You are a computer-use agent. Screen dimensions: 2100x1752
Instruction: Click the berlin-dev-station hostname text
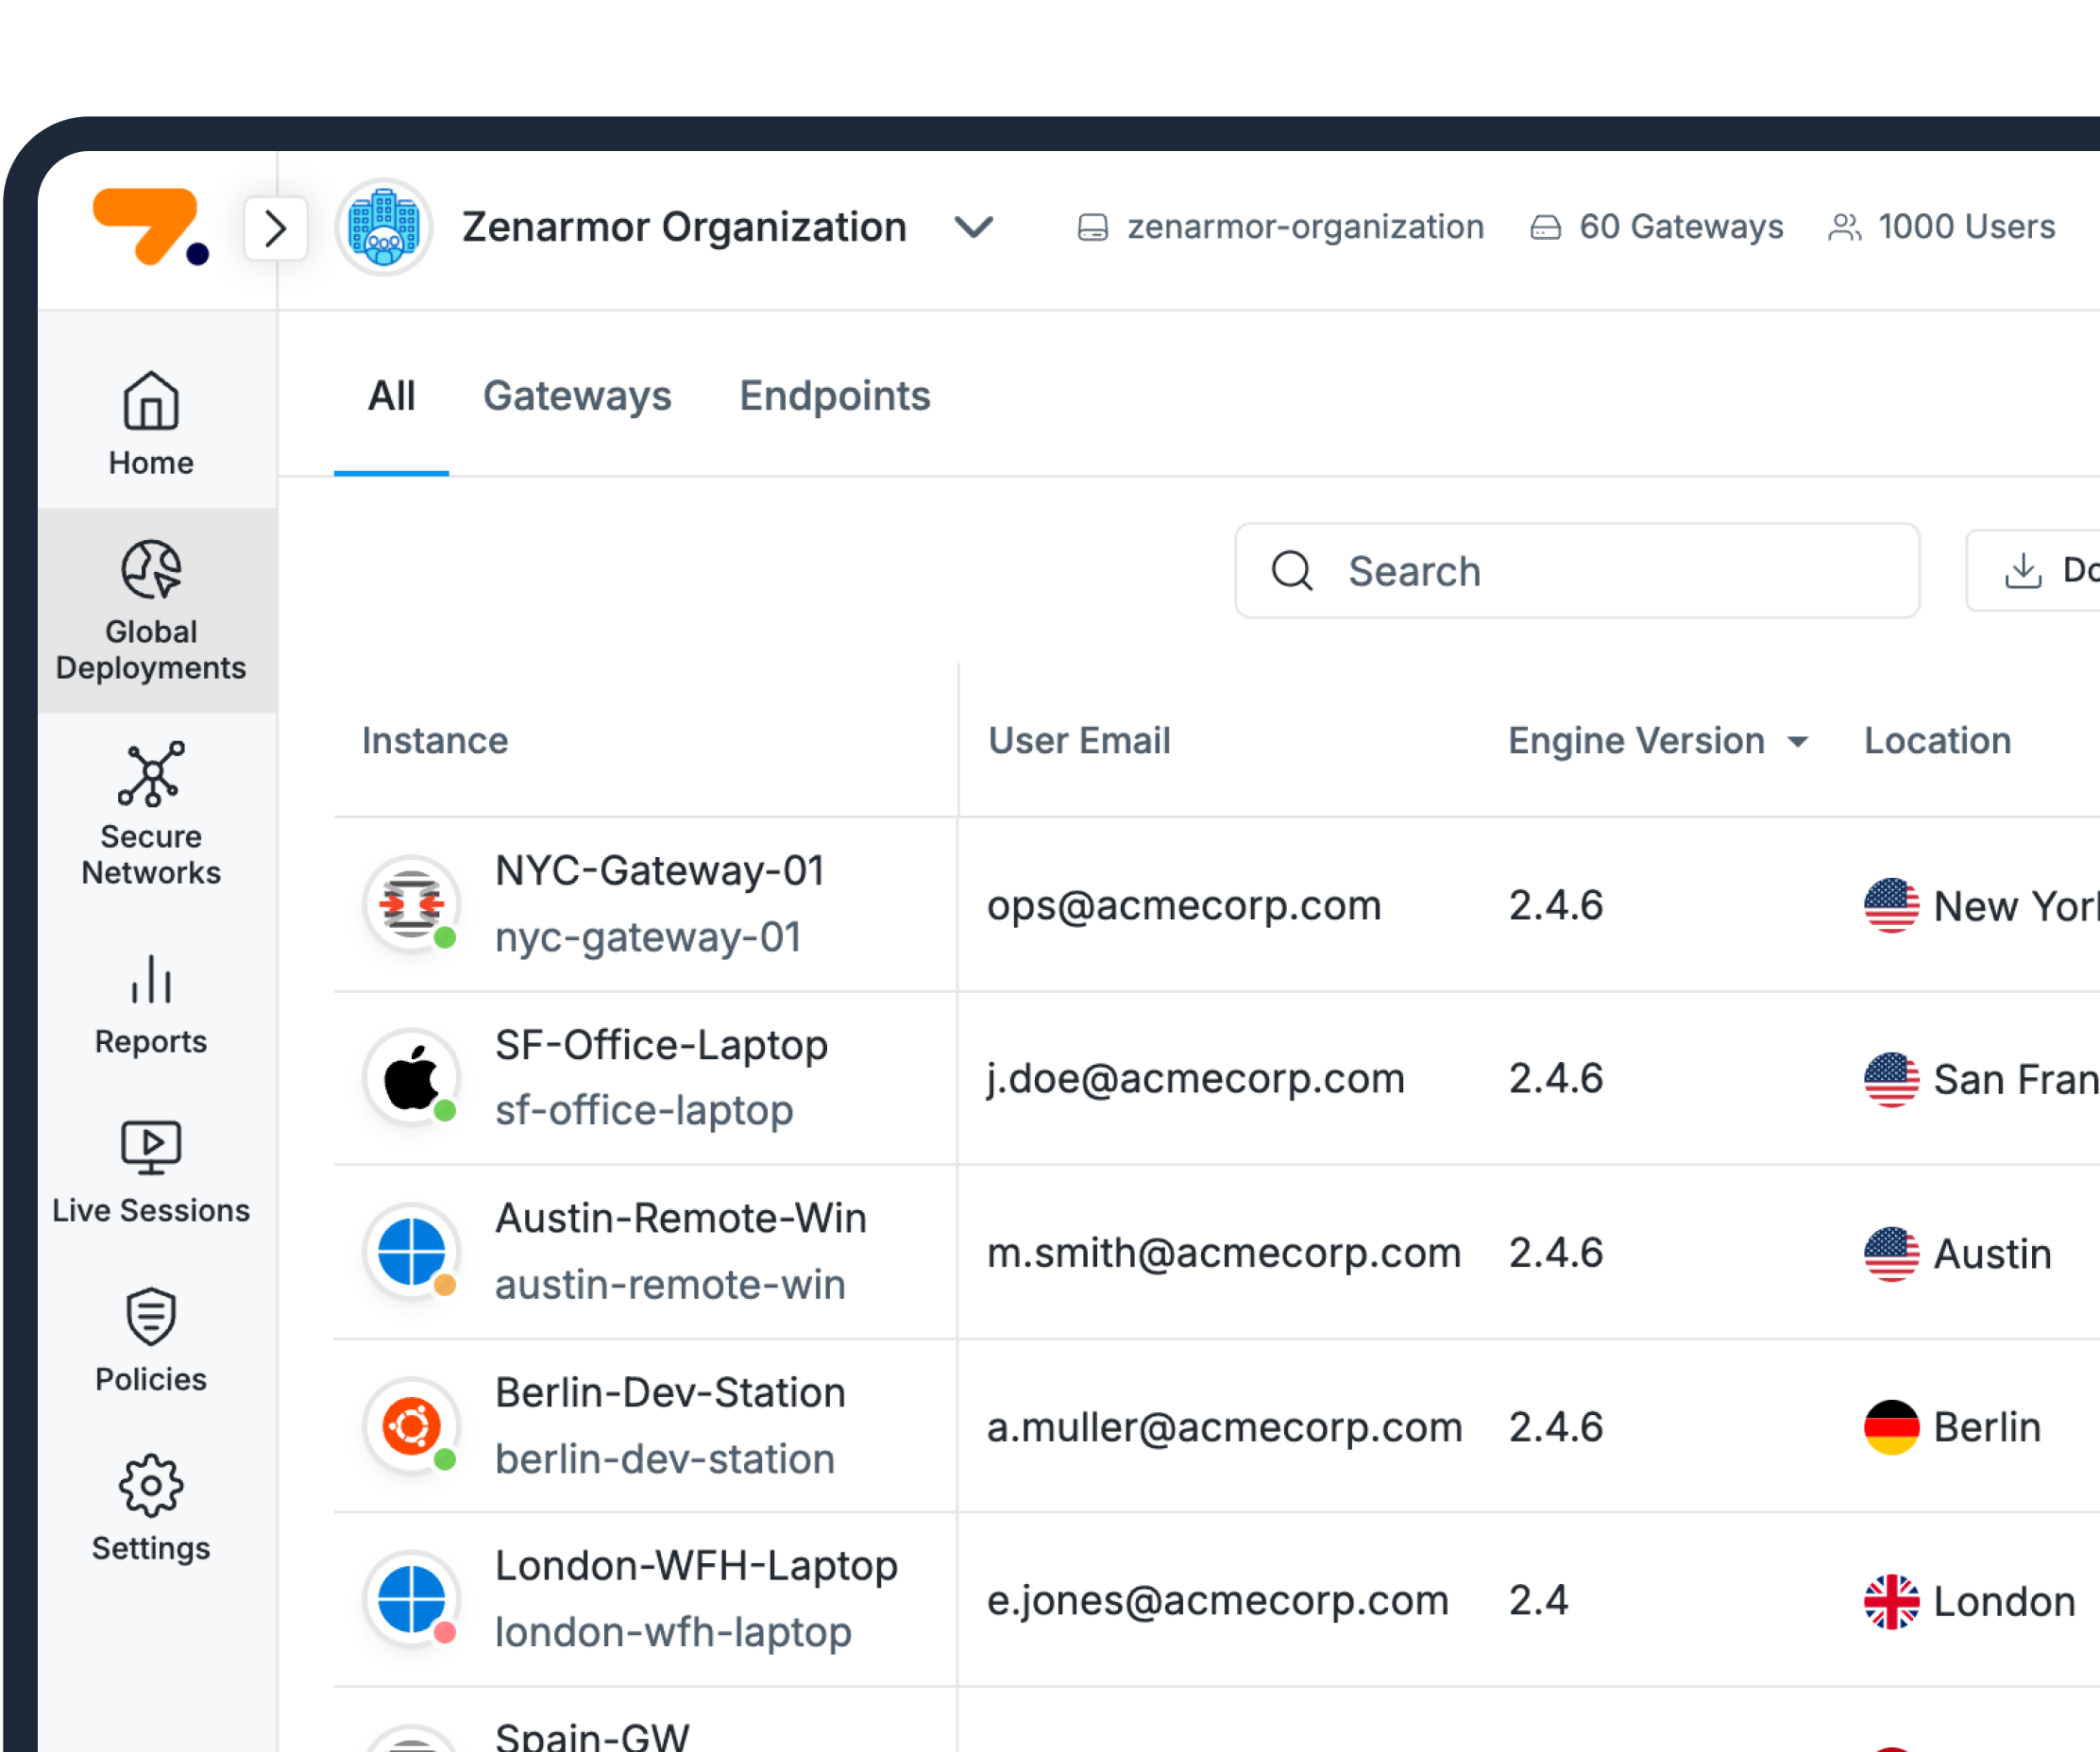pos(665,1459)
